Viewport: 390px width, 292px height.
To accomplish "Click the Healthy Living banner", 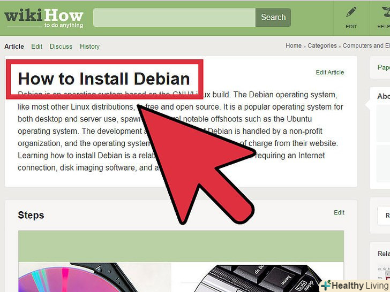I will [x=355, y=286].
